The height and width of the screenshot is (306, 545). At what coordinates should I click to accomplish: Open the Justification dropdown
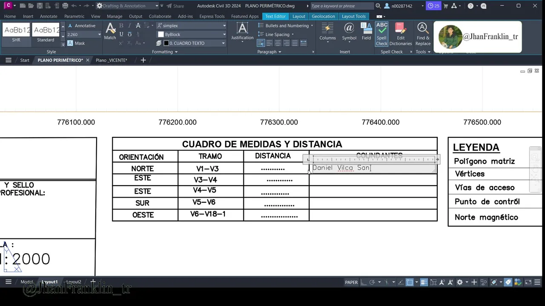[x=242, y=32]
